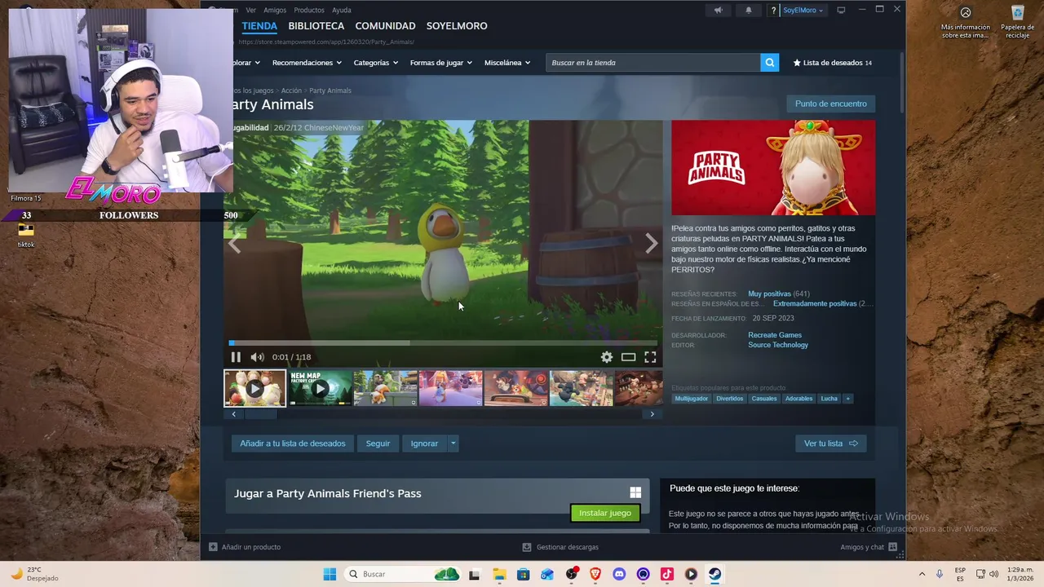Select the New Map video thumbnail
Viewport: 1044px width, 587px height.
(x=321, y=388)
